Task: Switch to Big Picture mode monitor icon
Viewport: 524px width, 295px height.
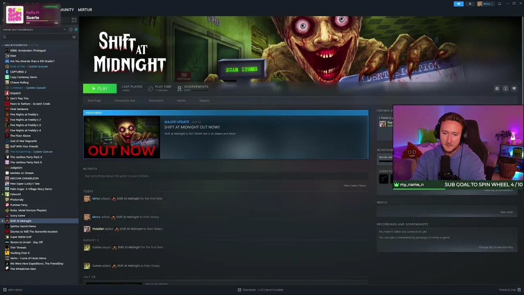Action: [499, 4]
